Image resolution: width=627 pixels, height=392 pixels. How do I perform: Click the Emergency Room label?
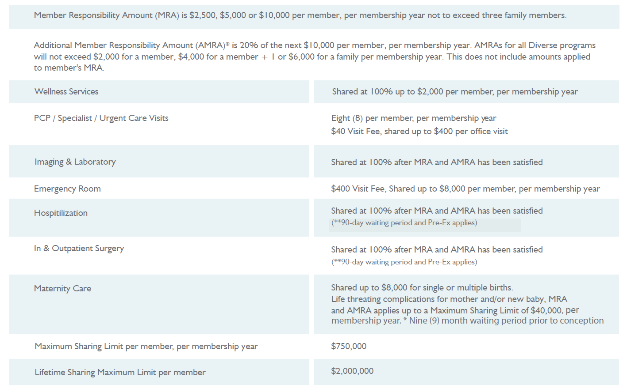pyautogui.click(x=67, y=189)
